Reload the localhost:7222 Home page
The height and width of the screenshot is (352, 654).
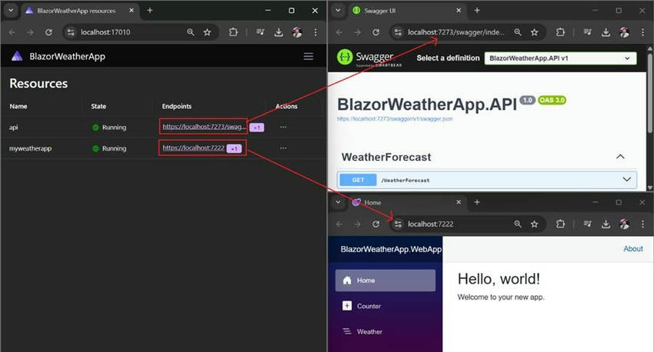coord(375,224)
